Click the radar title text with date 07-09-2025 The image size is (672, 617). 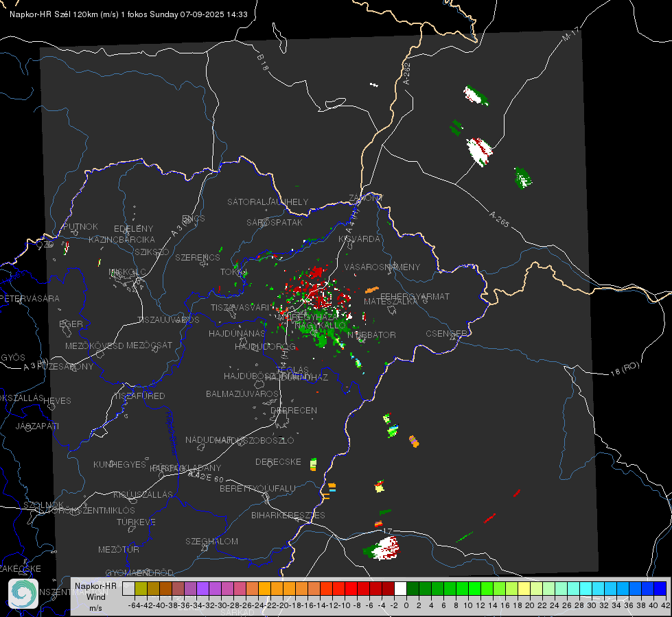click(128, 14)
